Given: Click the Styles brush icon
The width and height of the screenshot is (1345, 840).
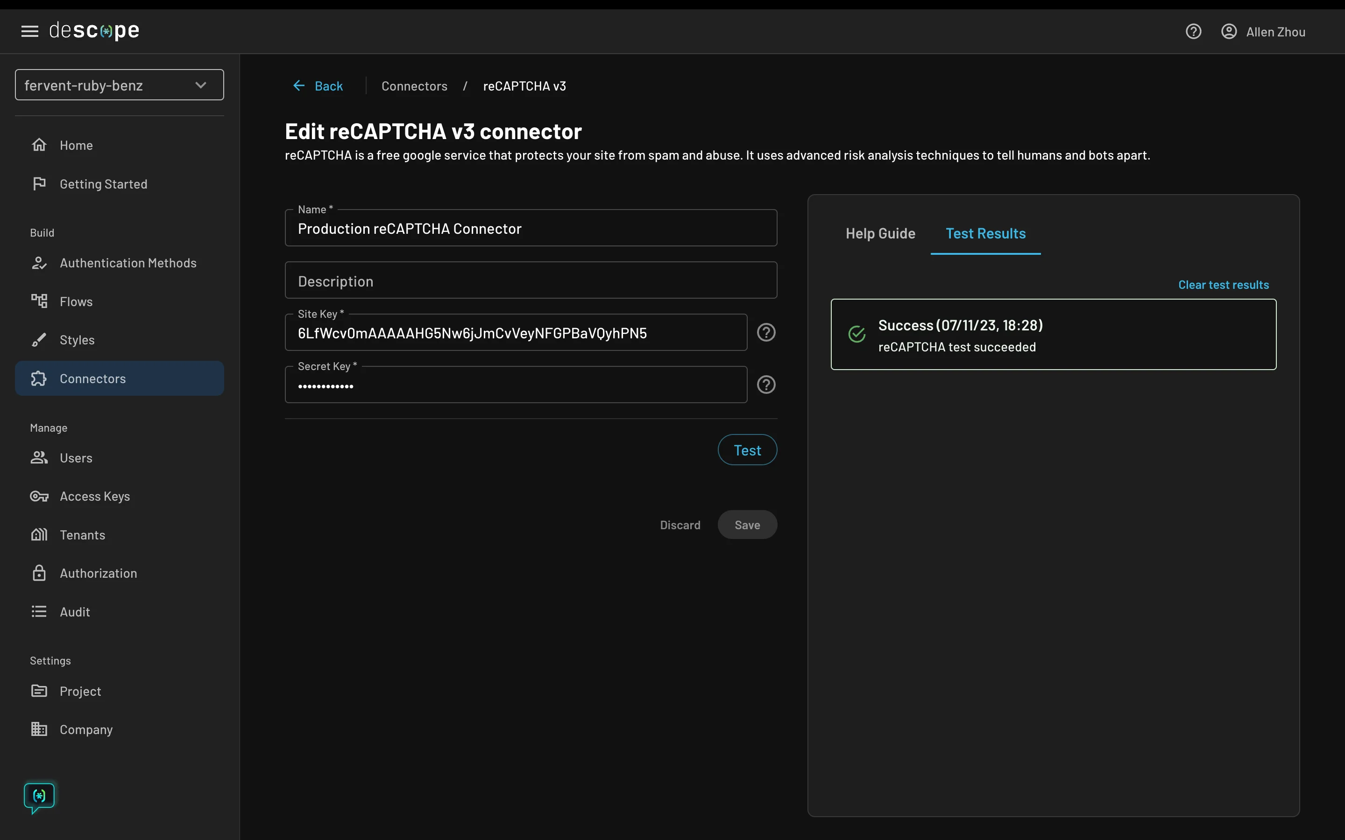Looking at the screenshot, I should [x=39, y=340].
